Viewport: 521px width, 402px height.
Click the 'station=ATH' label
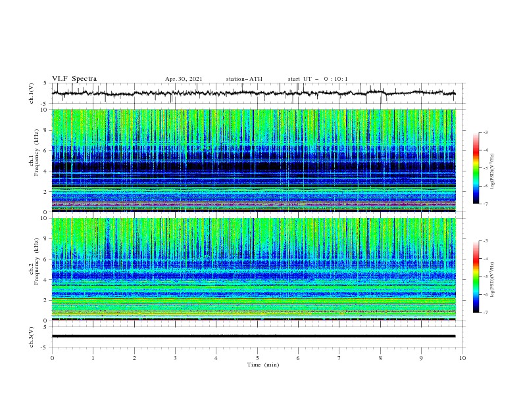(x=244, y=79)
